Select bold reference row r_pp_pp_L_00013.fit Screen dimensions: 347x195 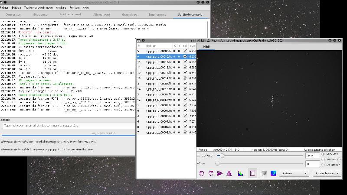166,100
